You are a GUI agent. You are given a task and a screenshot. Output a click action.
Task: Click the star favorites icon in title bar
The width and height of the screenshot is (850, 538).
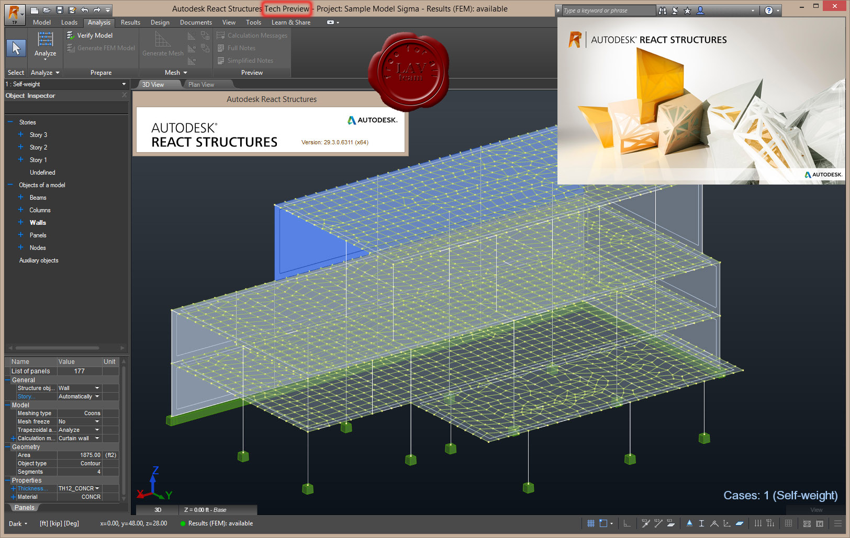click(x=688, y=10)
